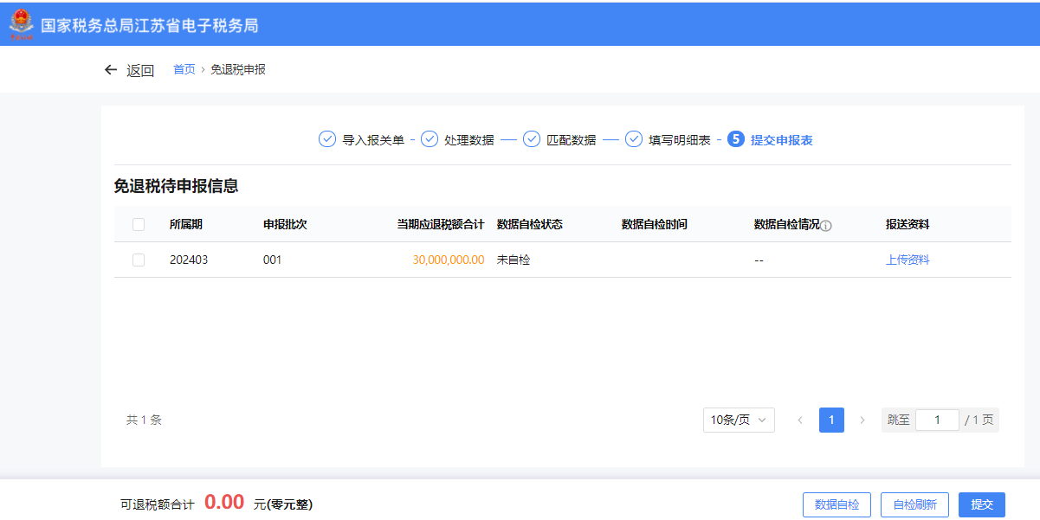Click the 数据自检 button

coord(837,504)
